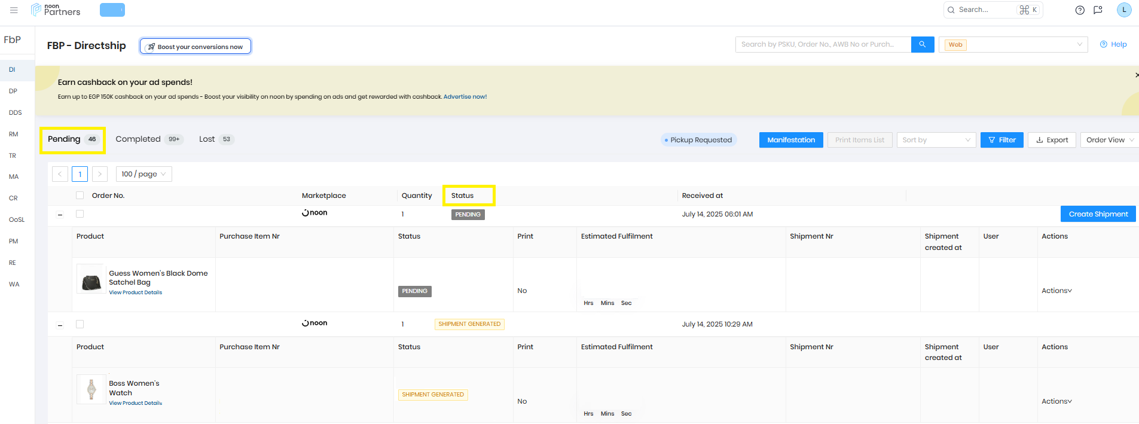The image size is (1139, 424).
Task: Click the SHIPMENT GENERATED order-level status badge
Action: (x=469, y=324)
